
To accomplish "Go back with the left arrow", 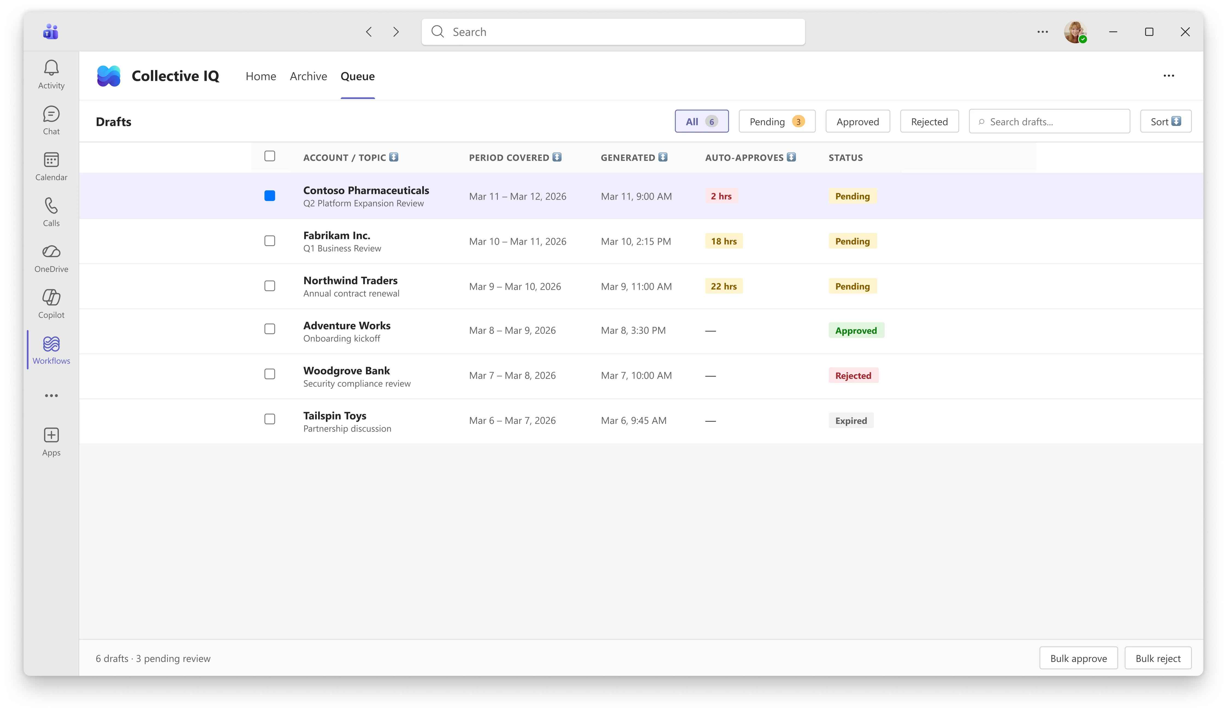I will pos(369,32).
